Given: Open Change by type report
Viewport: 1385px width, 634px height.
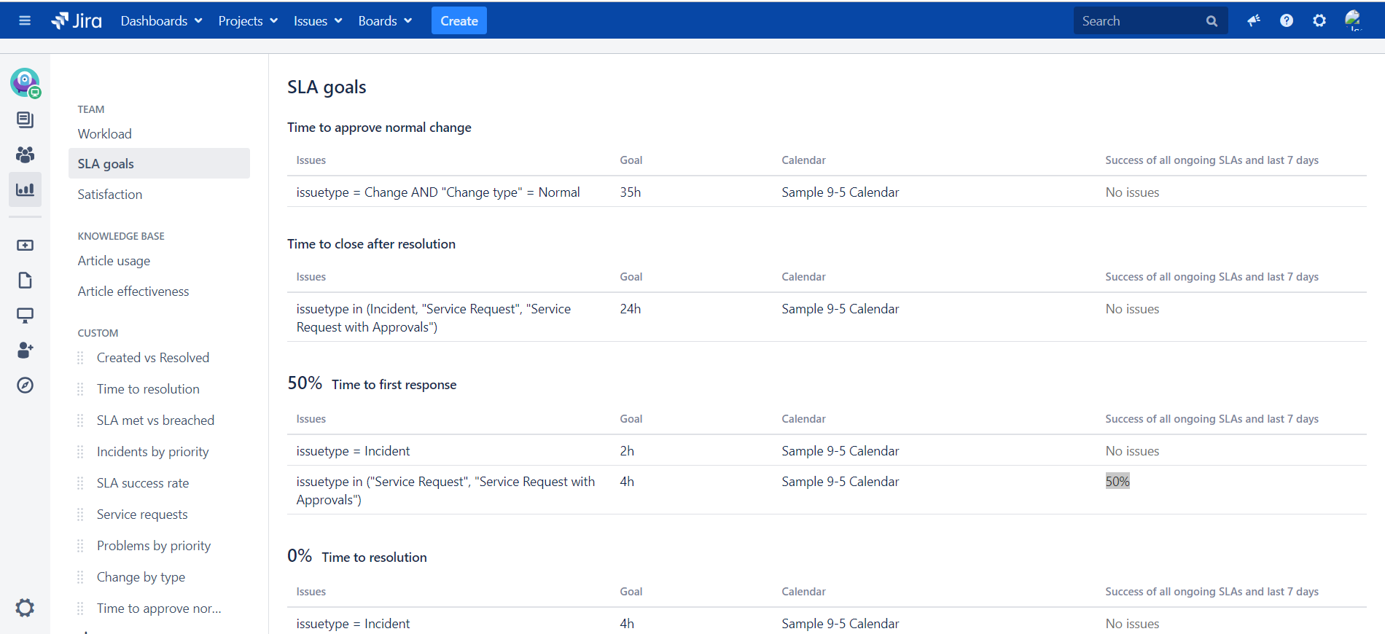Looking at the screenshot, I should click(141, 577).
